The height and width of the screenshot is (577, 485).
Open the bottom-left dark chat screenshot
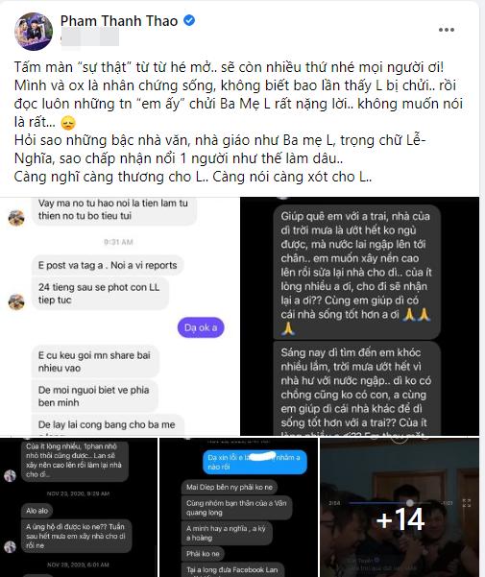tap(79, 508)
